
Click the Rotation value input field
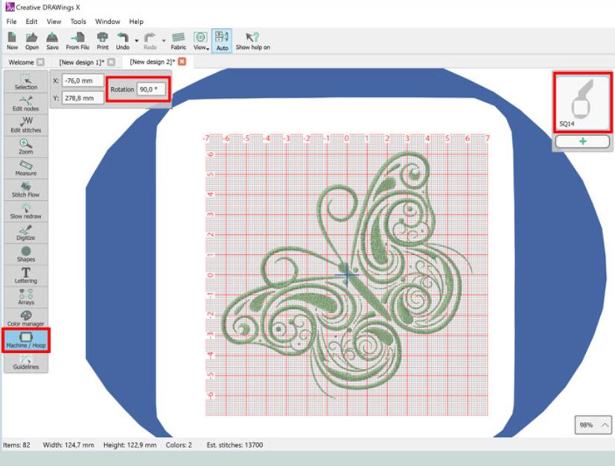[151, 89]
